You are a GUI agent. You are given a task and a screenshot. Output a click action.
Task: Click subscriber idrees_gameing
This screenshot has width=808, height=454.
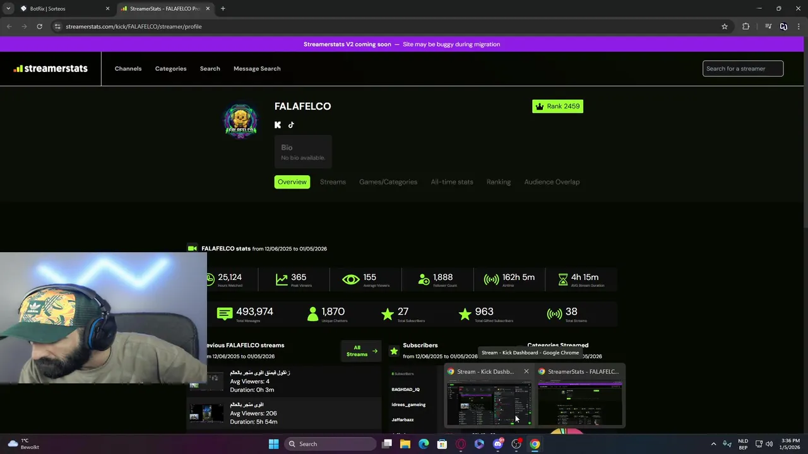point(408,405)
